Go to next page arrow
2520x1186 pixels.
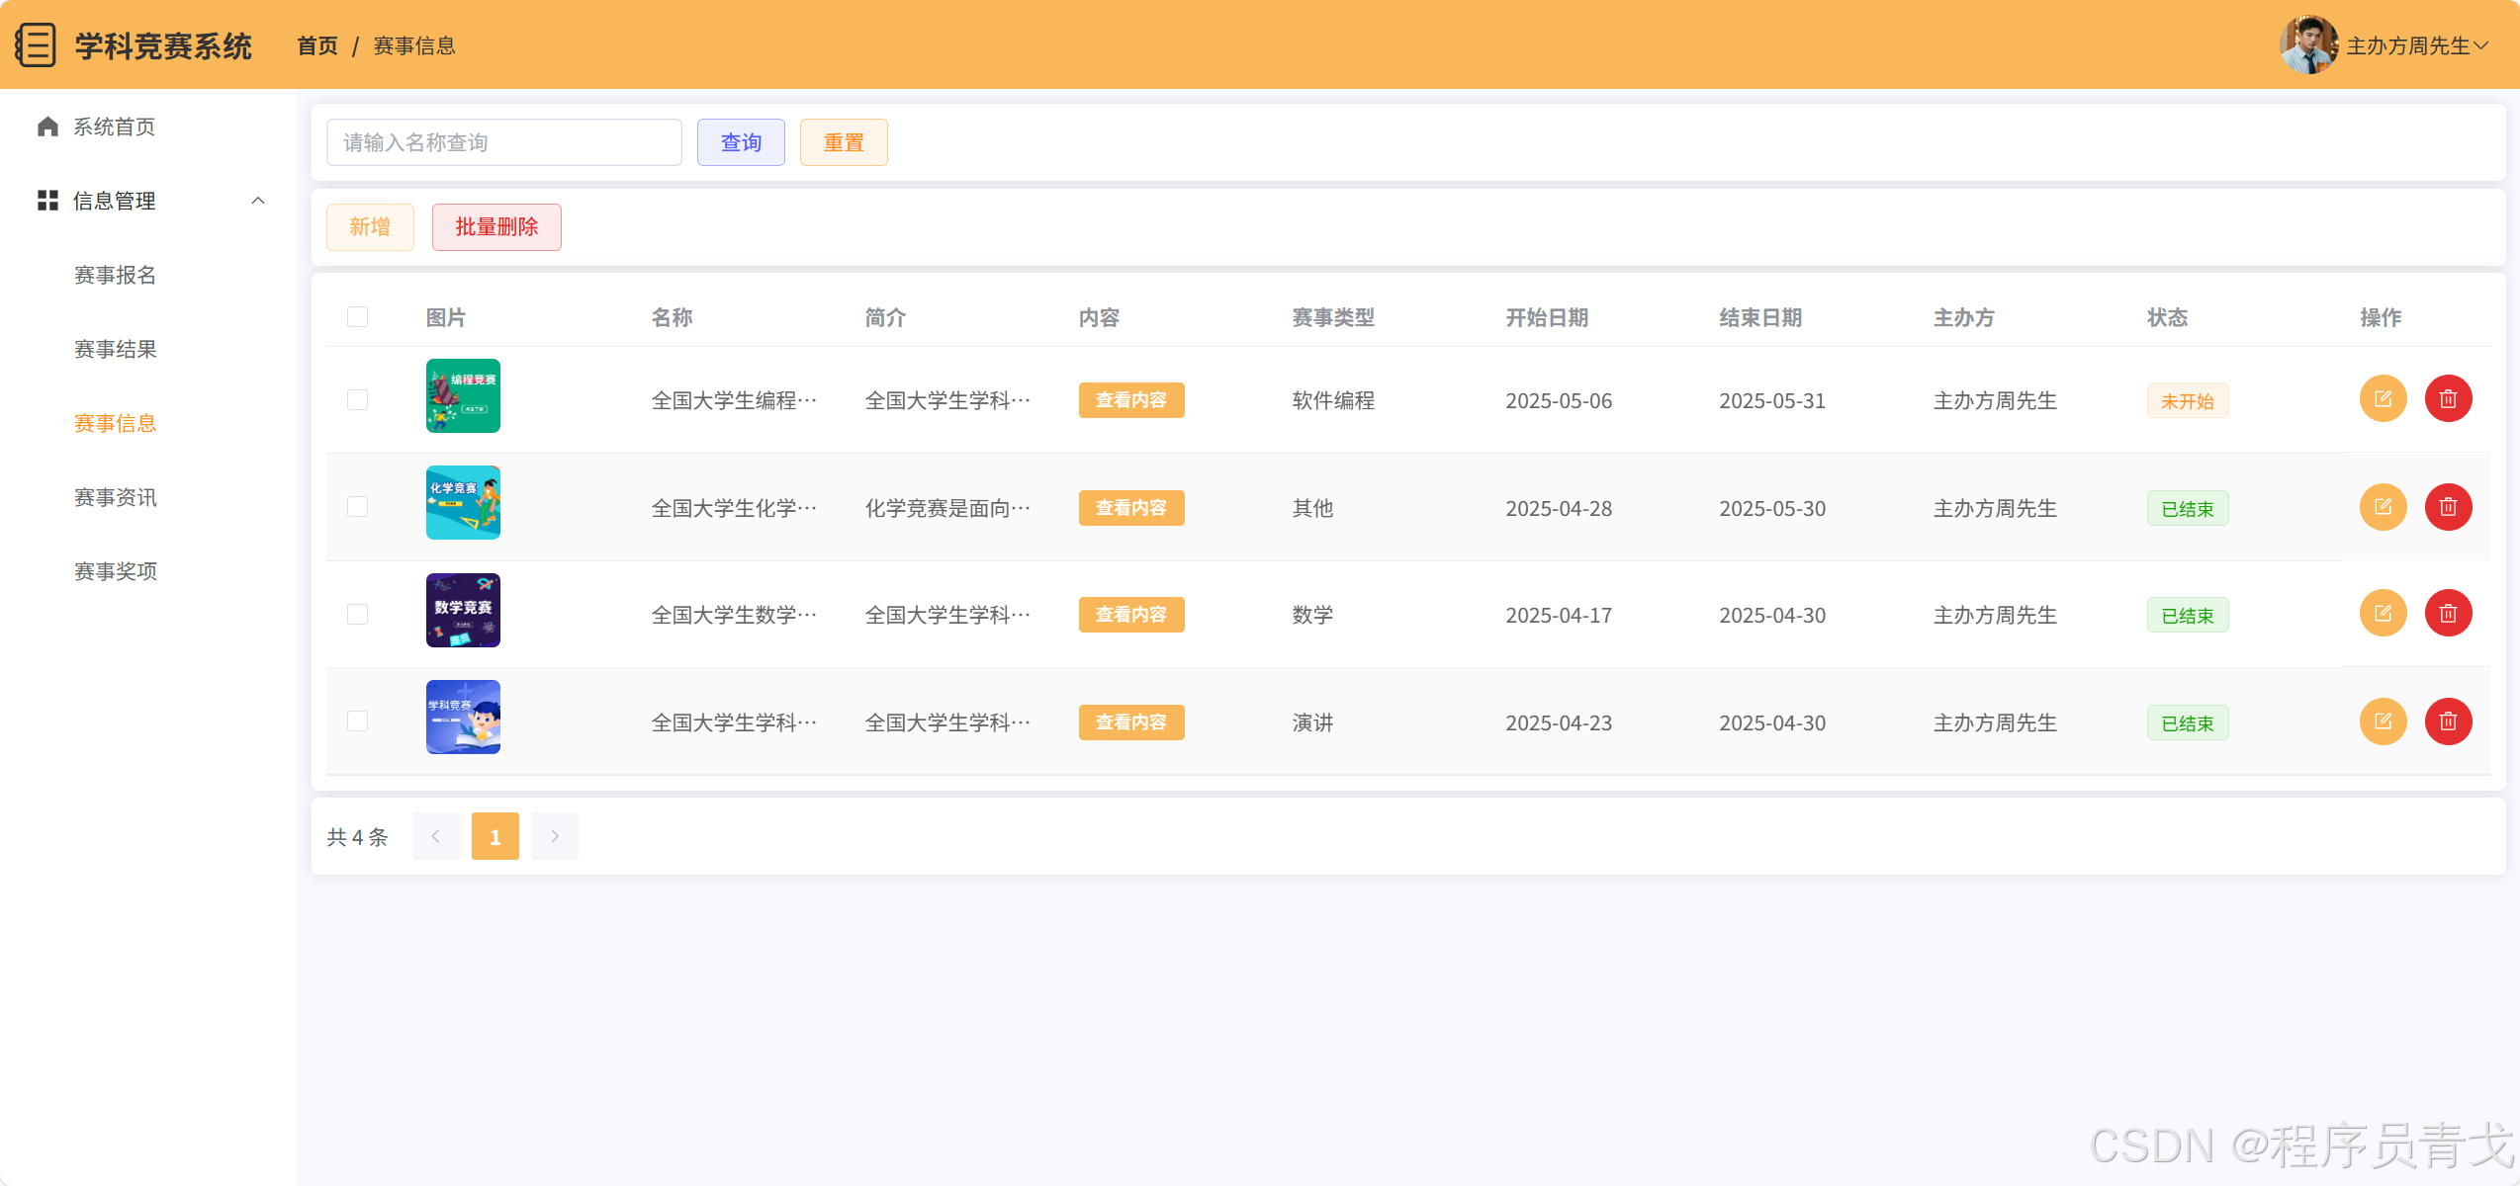[x=555, y=836]
